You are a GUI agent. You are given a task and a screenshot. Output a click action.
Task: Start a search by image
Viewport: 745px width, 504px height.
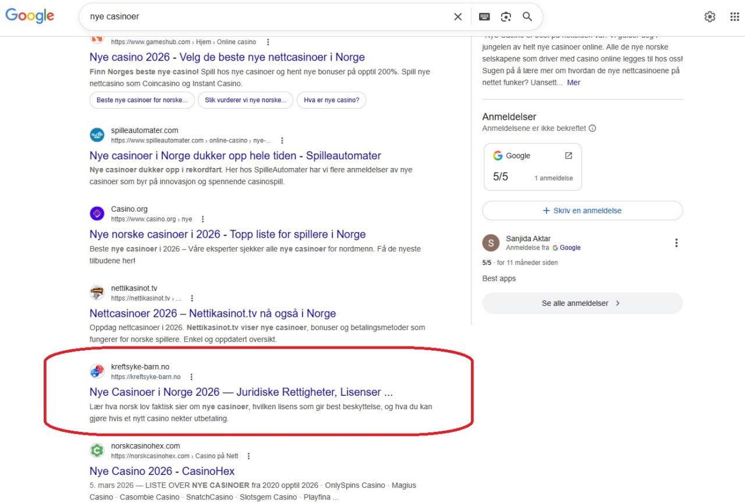pos(506,17)
